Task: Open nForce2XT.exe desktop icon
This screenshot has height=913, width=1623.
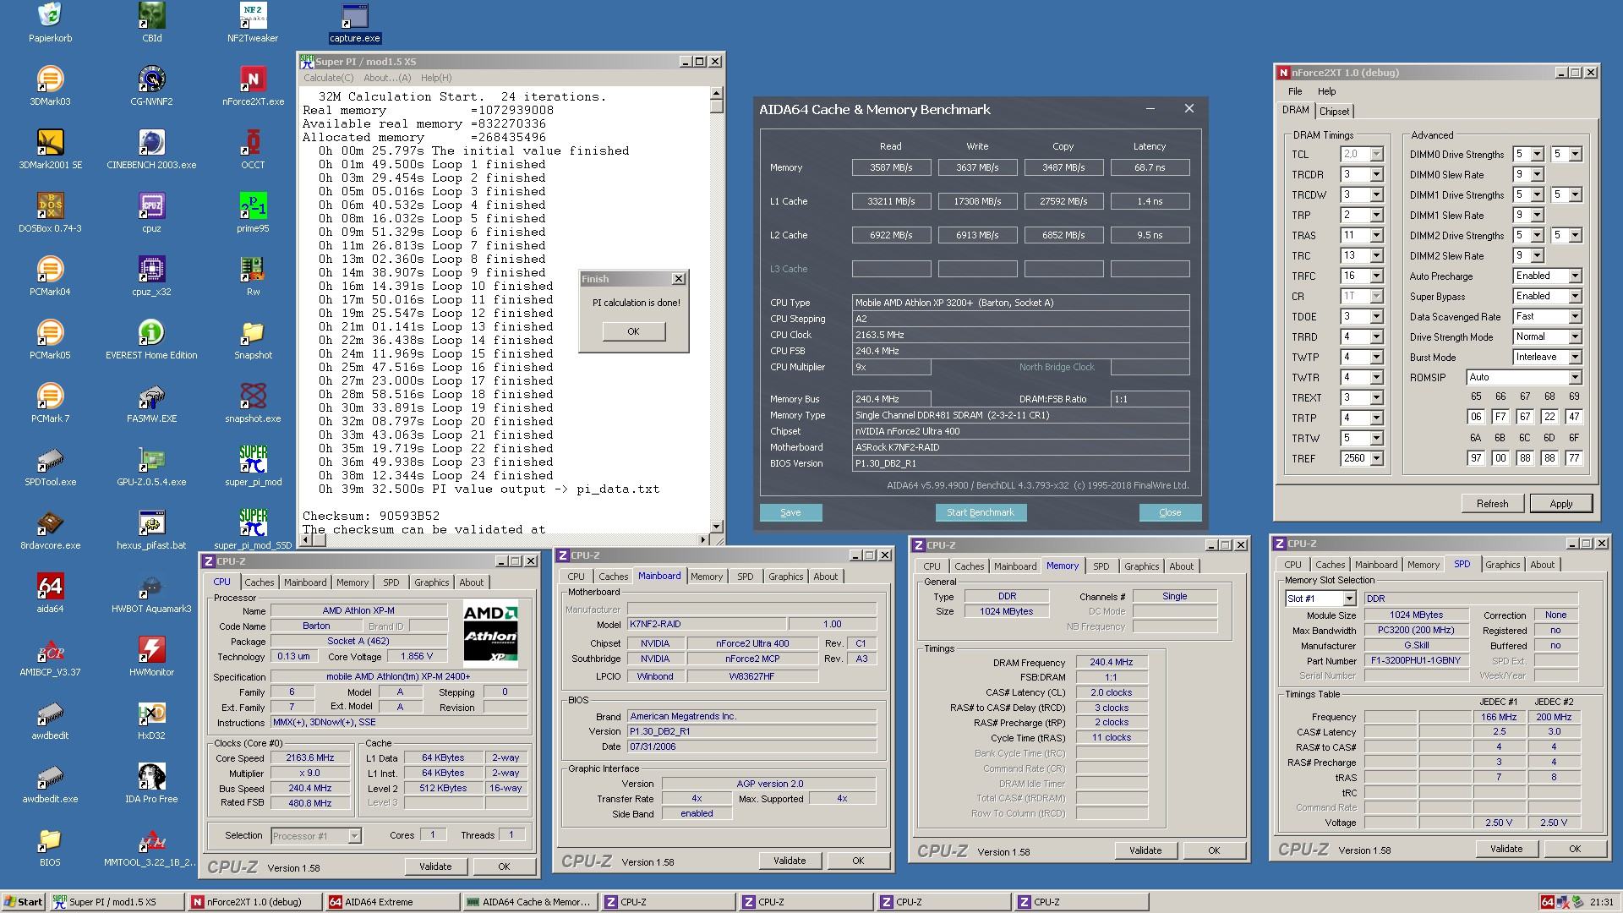Action: click(x=253, y=86)
